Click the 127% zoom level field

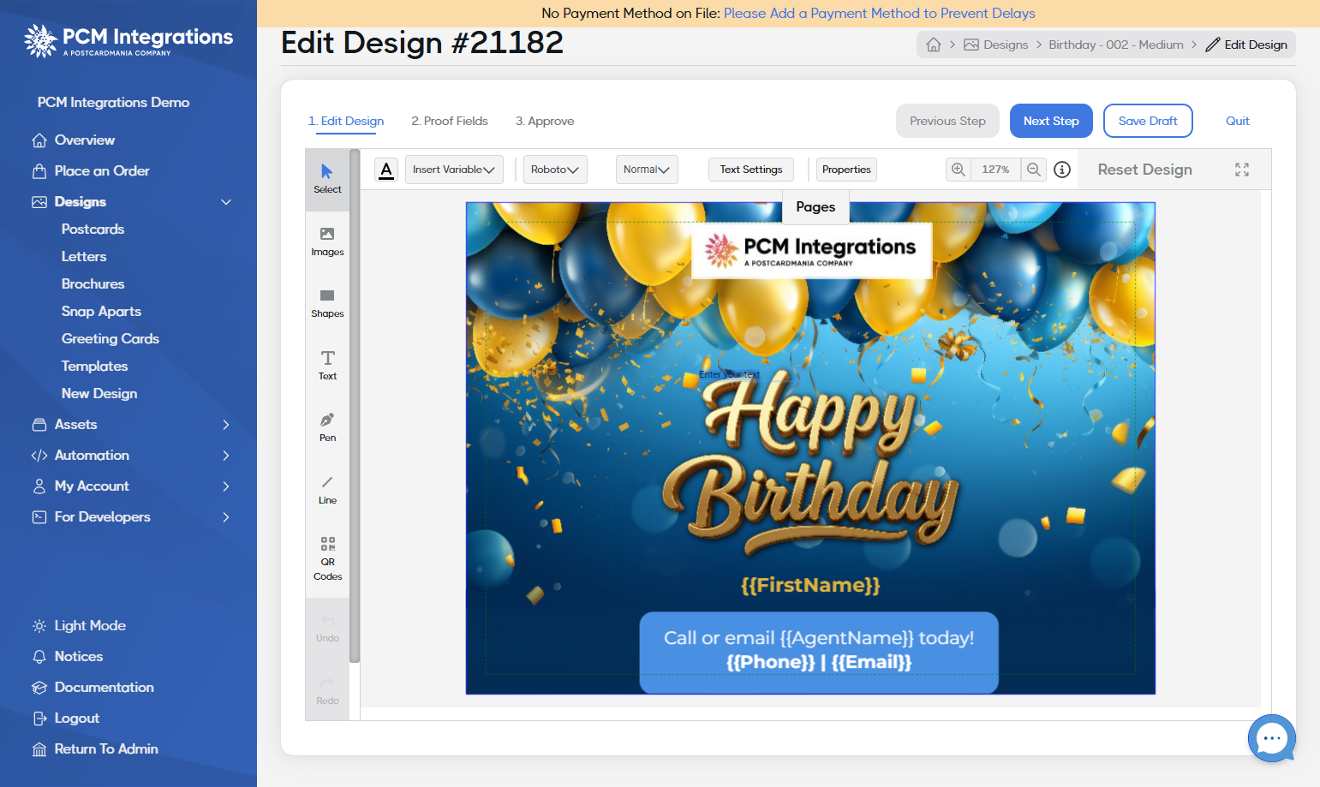995,170
